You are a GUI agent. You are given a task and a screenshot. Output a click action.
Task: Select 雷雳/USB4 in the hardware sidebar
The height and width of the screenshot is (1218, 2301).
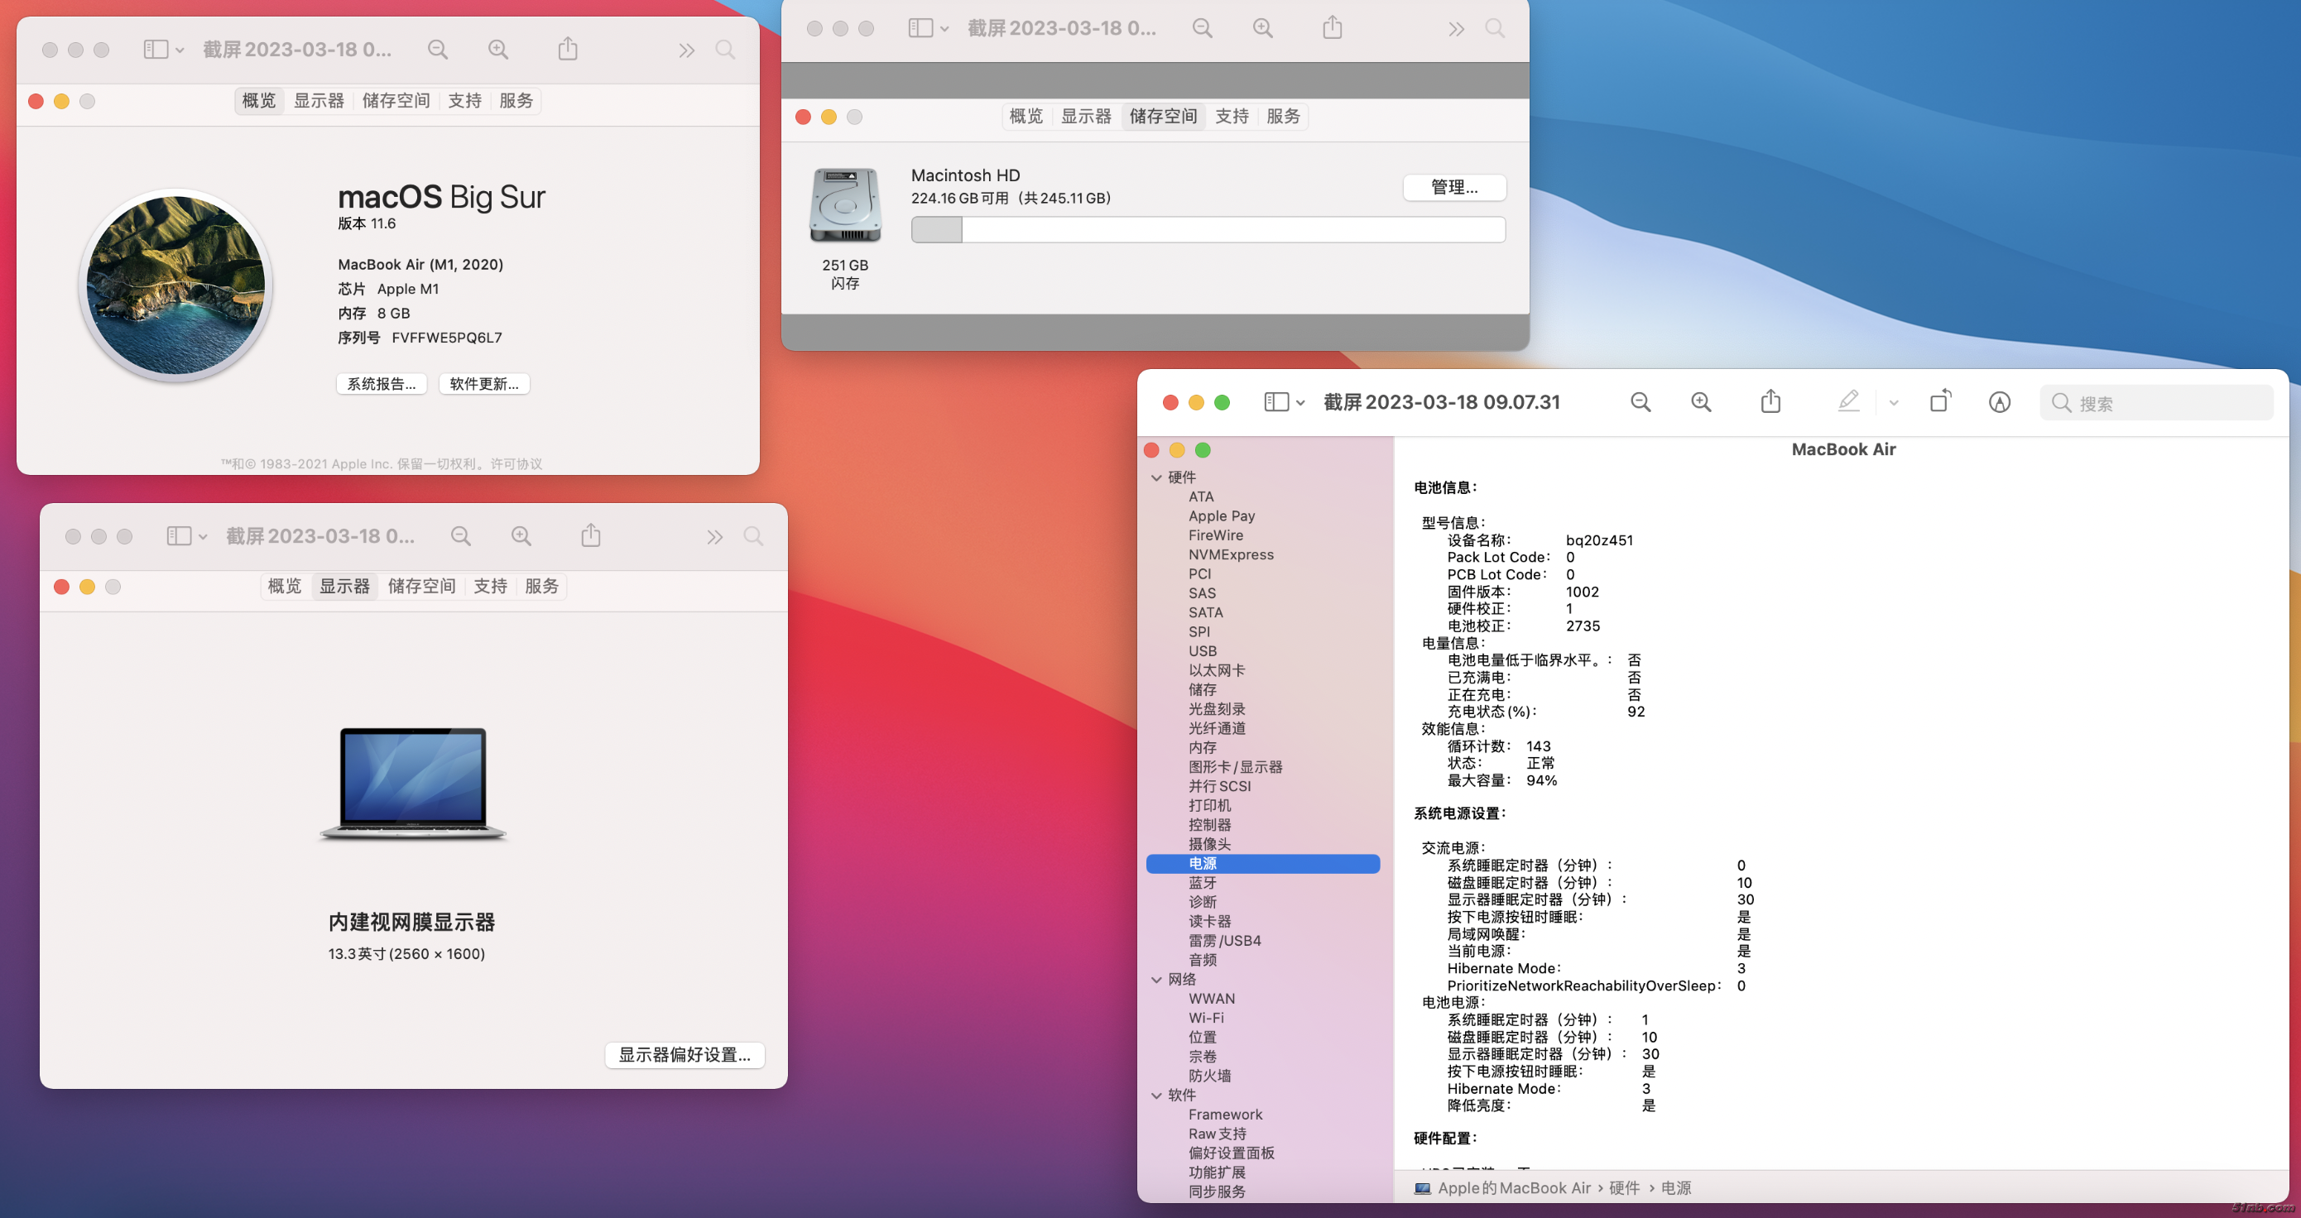point(1223,941)
